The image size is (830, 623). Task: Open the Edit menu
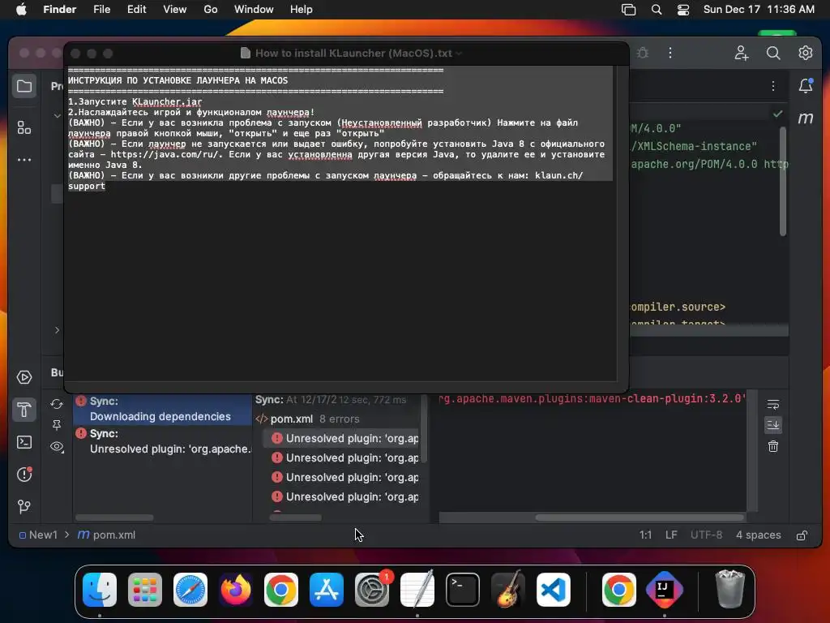136,10
